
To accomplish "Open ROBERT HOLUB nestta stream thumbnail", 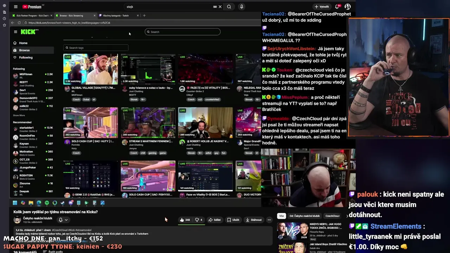I will tap(205, 123).
